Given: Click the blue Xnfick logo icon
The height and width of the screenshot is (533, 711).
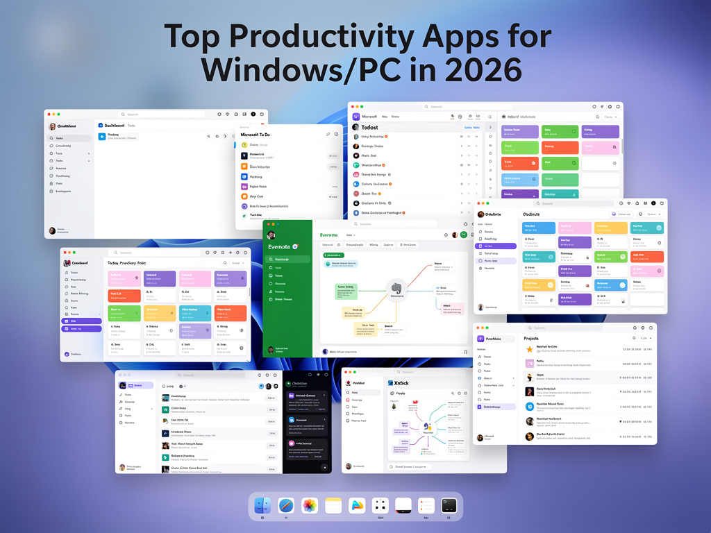Looking at the screenshot, I should tap(390, 383).
